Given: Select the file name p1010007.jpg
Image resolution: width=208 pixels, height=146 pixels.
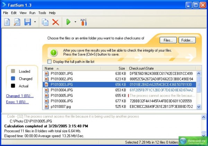Looking at the screenshot, I should [x=61, y=106].
